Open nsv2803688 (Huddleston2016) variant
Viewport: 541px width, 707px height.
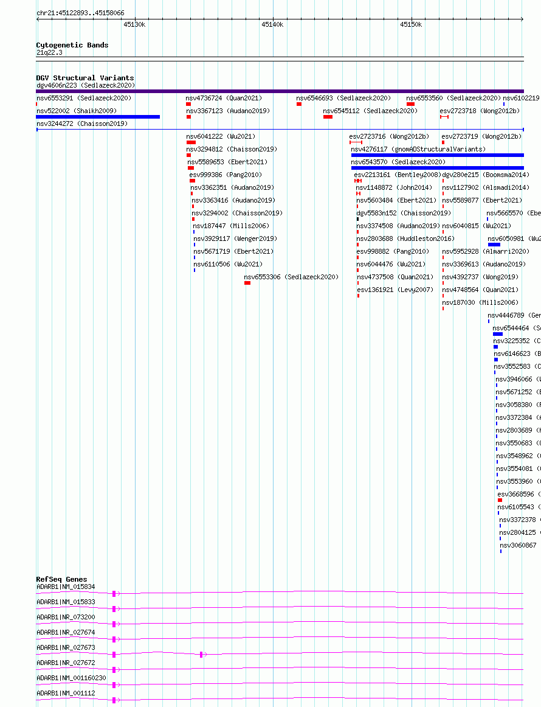[x=405, y=239]
